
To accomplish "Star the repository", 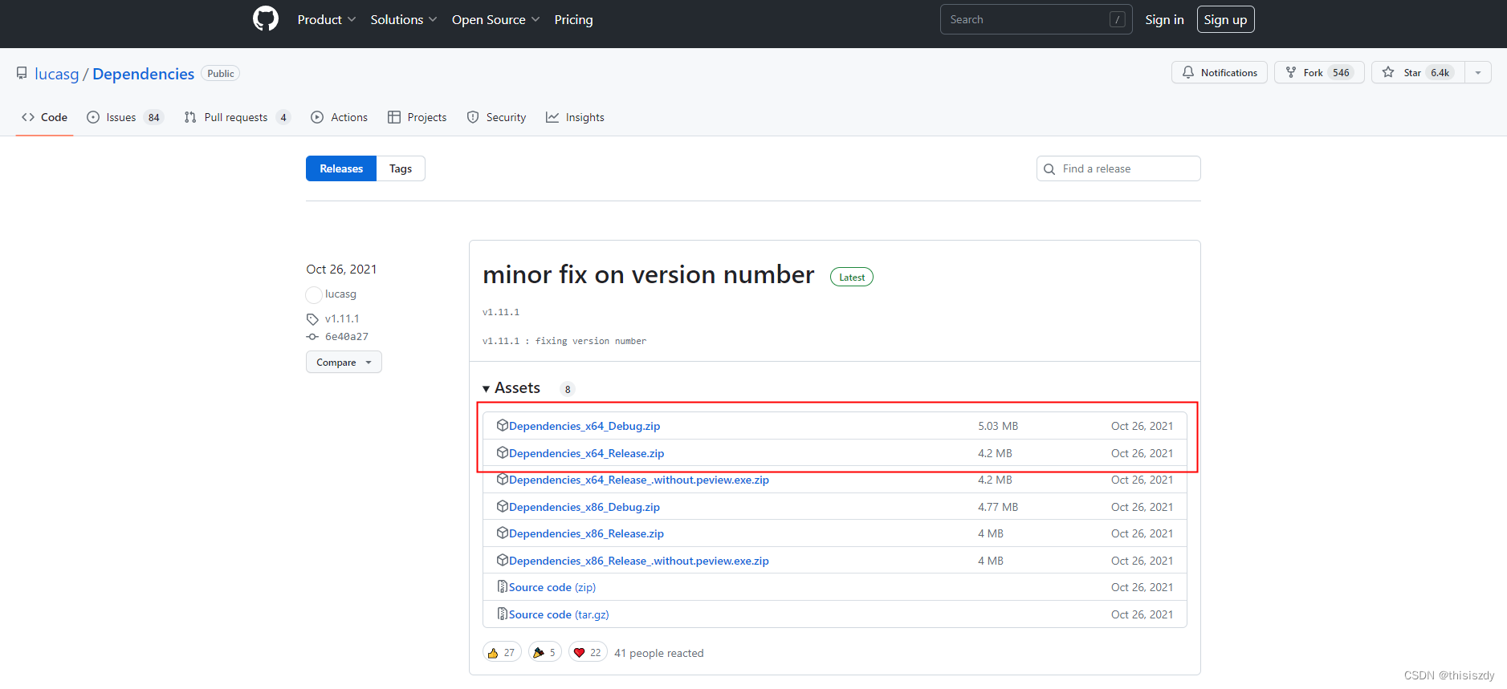I will [x=1418, y=72].
